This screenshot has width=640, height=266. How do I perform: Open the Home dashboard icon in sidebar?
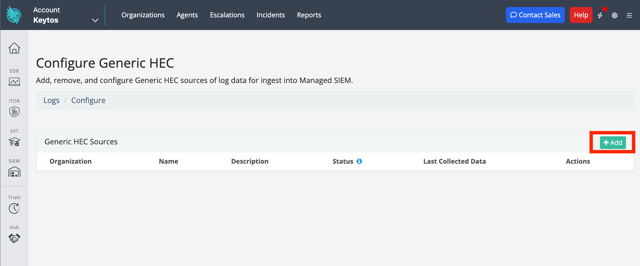coord(14,48)
